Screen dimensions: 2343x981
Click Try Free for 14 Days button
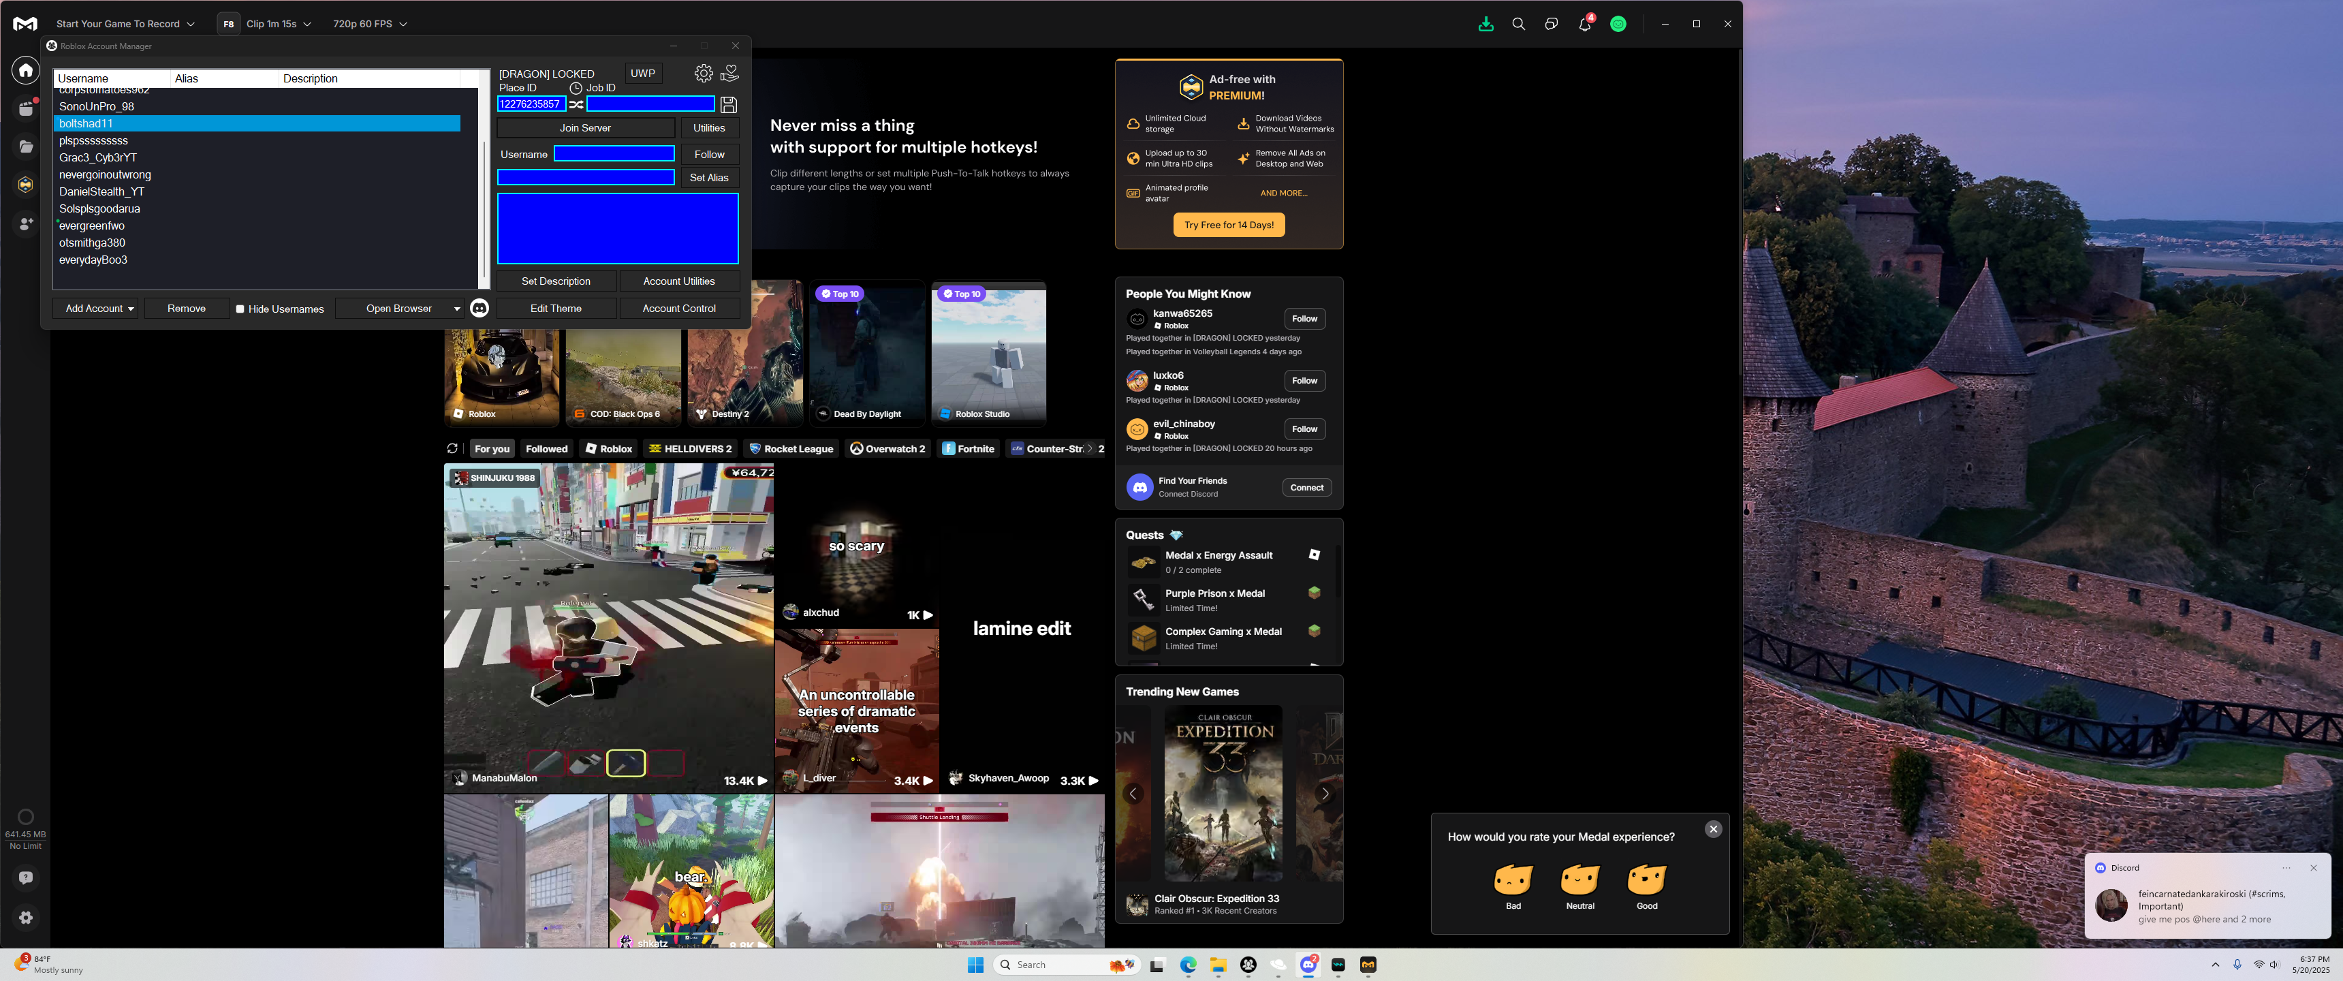1229,225
